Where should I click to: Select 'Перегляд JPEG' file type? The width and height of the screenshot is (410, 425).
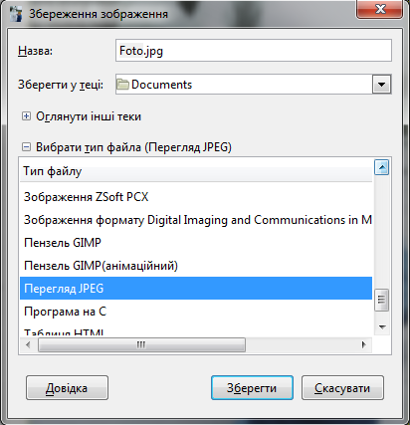pyautogui.click(x=196, y=289)
